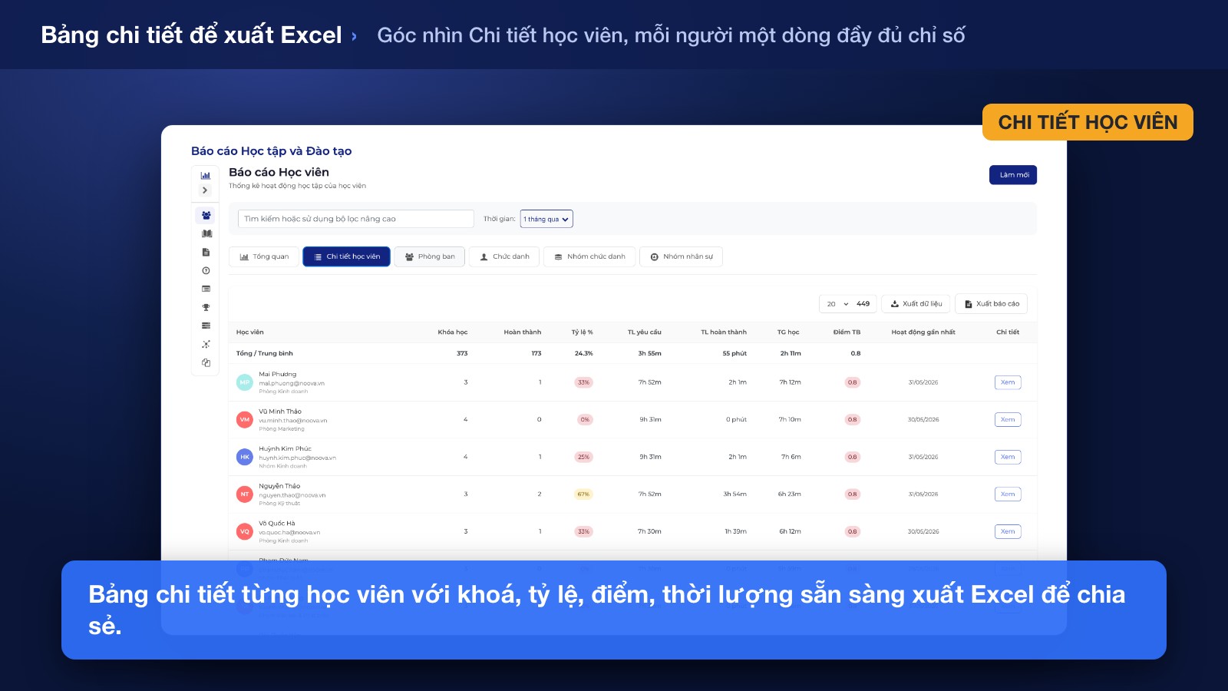The height and width of the screenshot is (691, 1228).
Task: Click the 3h 54m value for Nguyễn Thảo
Action: (x=735, y=494)
